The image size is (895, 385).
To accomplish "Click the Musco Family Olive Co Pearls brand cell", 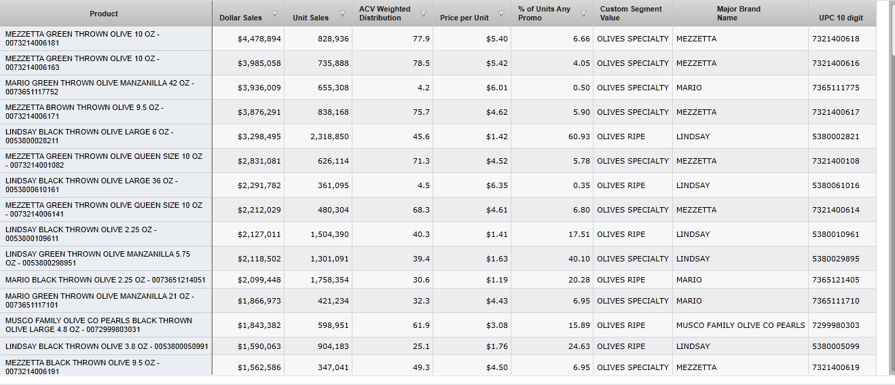I will (x=740, y=325).
